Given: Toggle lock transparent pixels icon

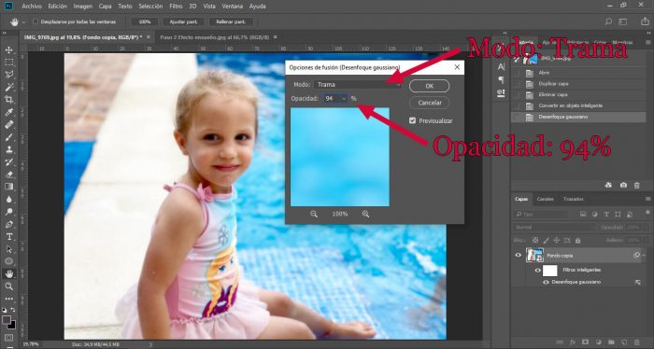Looking at the screenshot, I should click(x=535, y=241).
